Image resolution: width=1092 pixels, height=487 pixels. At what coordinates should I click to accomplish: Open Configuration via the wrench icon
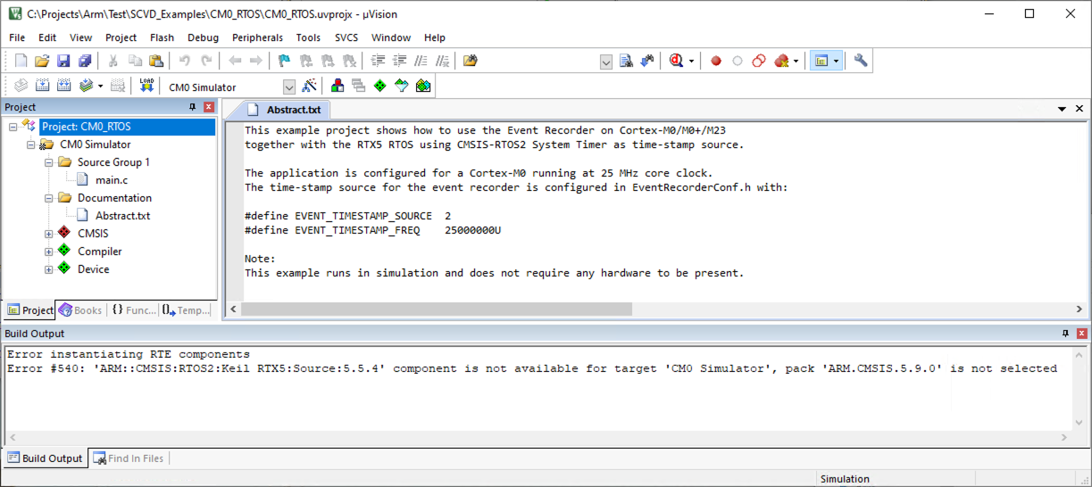tap(861, 61)
